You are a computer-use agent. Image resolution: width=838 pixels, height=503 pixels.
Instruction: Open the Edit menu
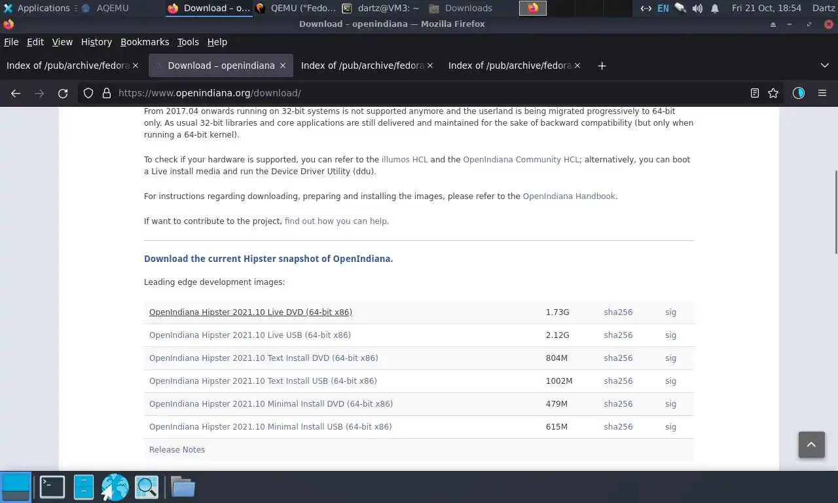pyautogui.click(x=35, y=42)
